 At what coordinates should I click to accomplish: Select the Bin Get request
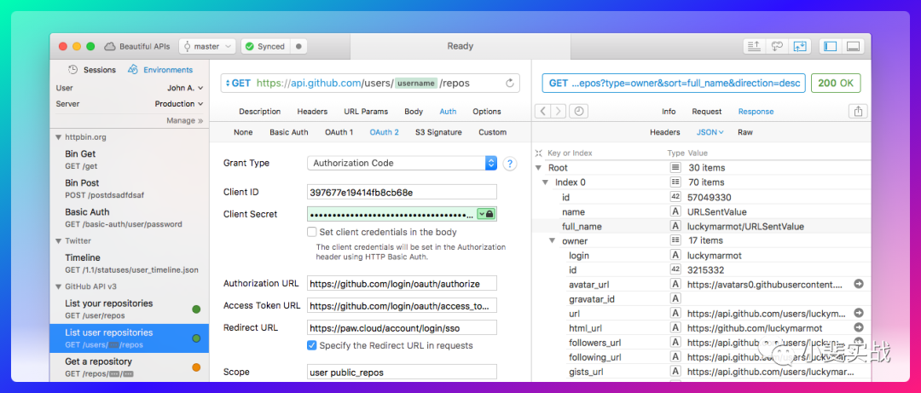tap(130, 159)
